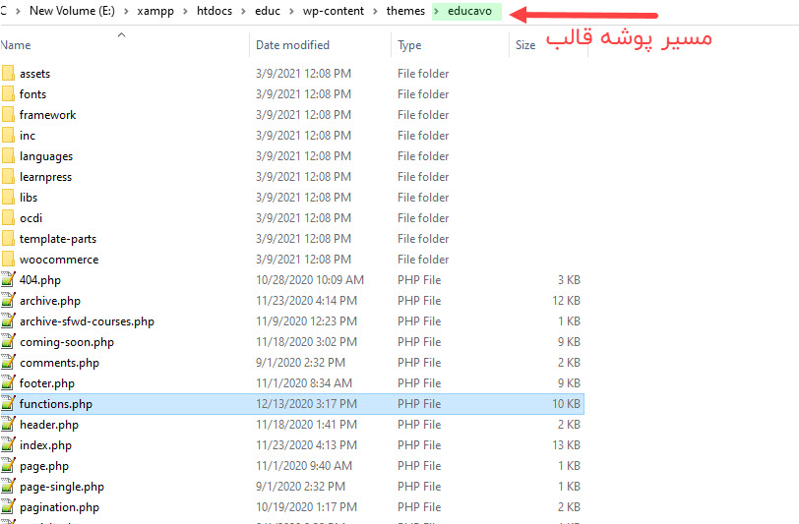799x524 pixels.
Task: Click the header.php modified date 11/18/2020 1:41 PM
Action: [x=306, y=424]
